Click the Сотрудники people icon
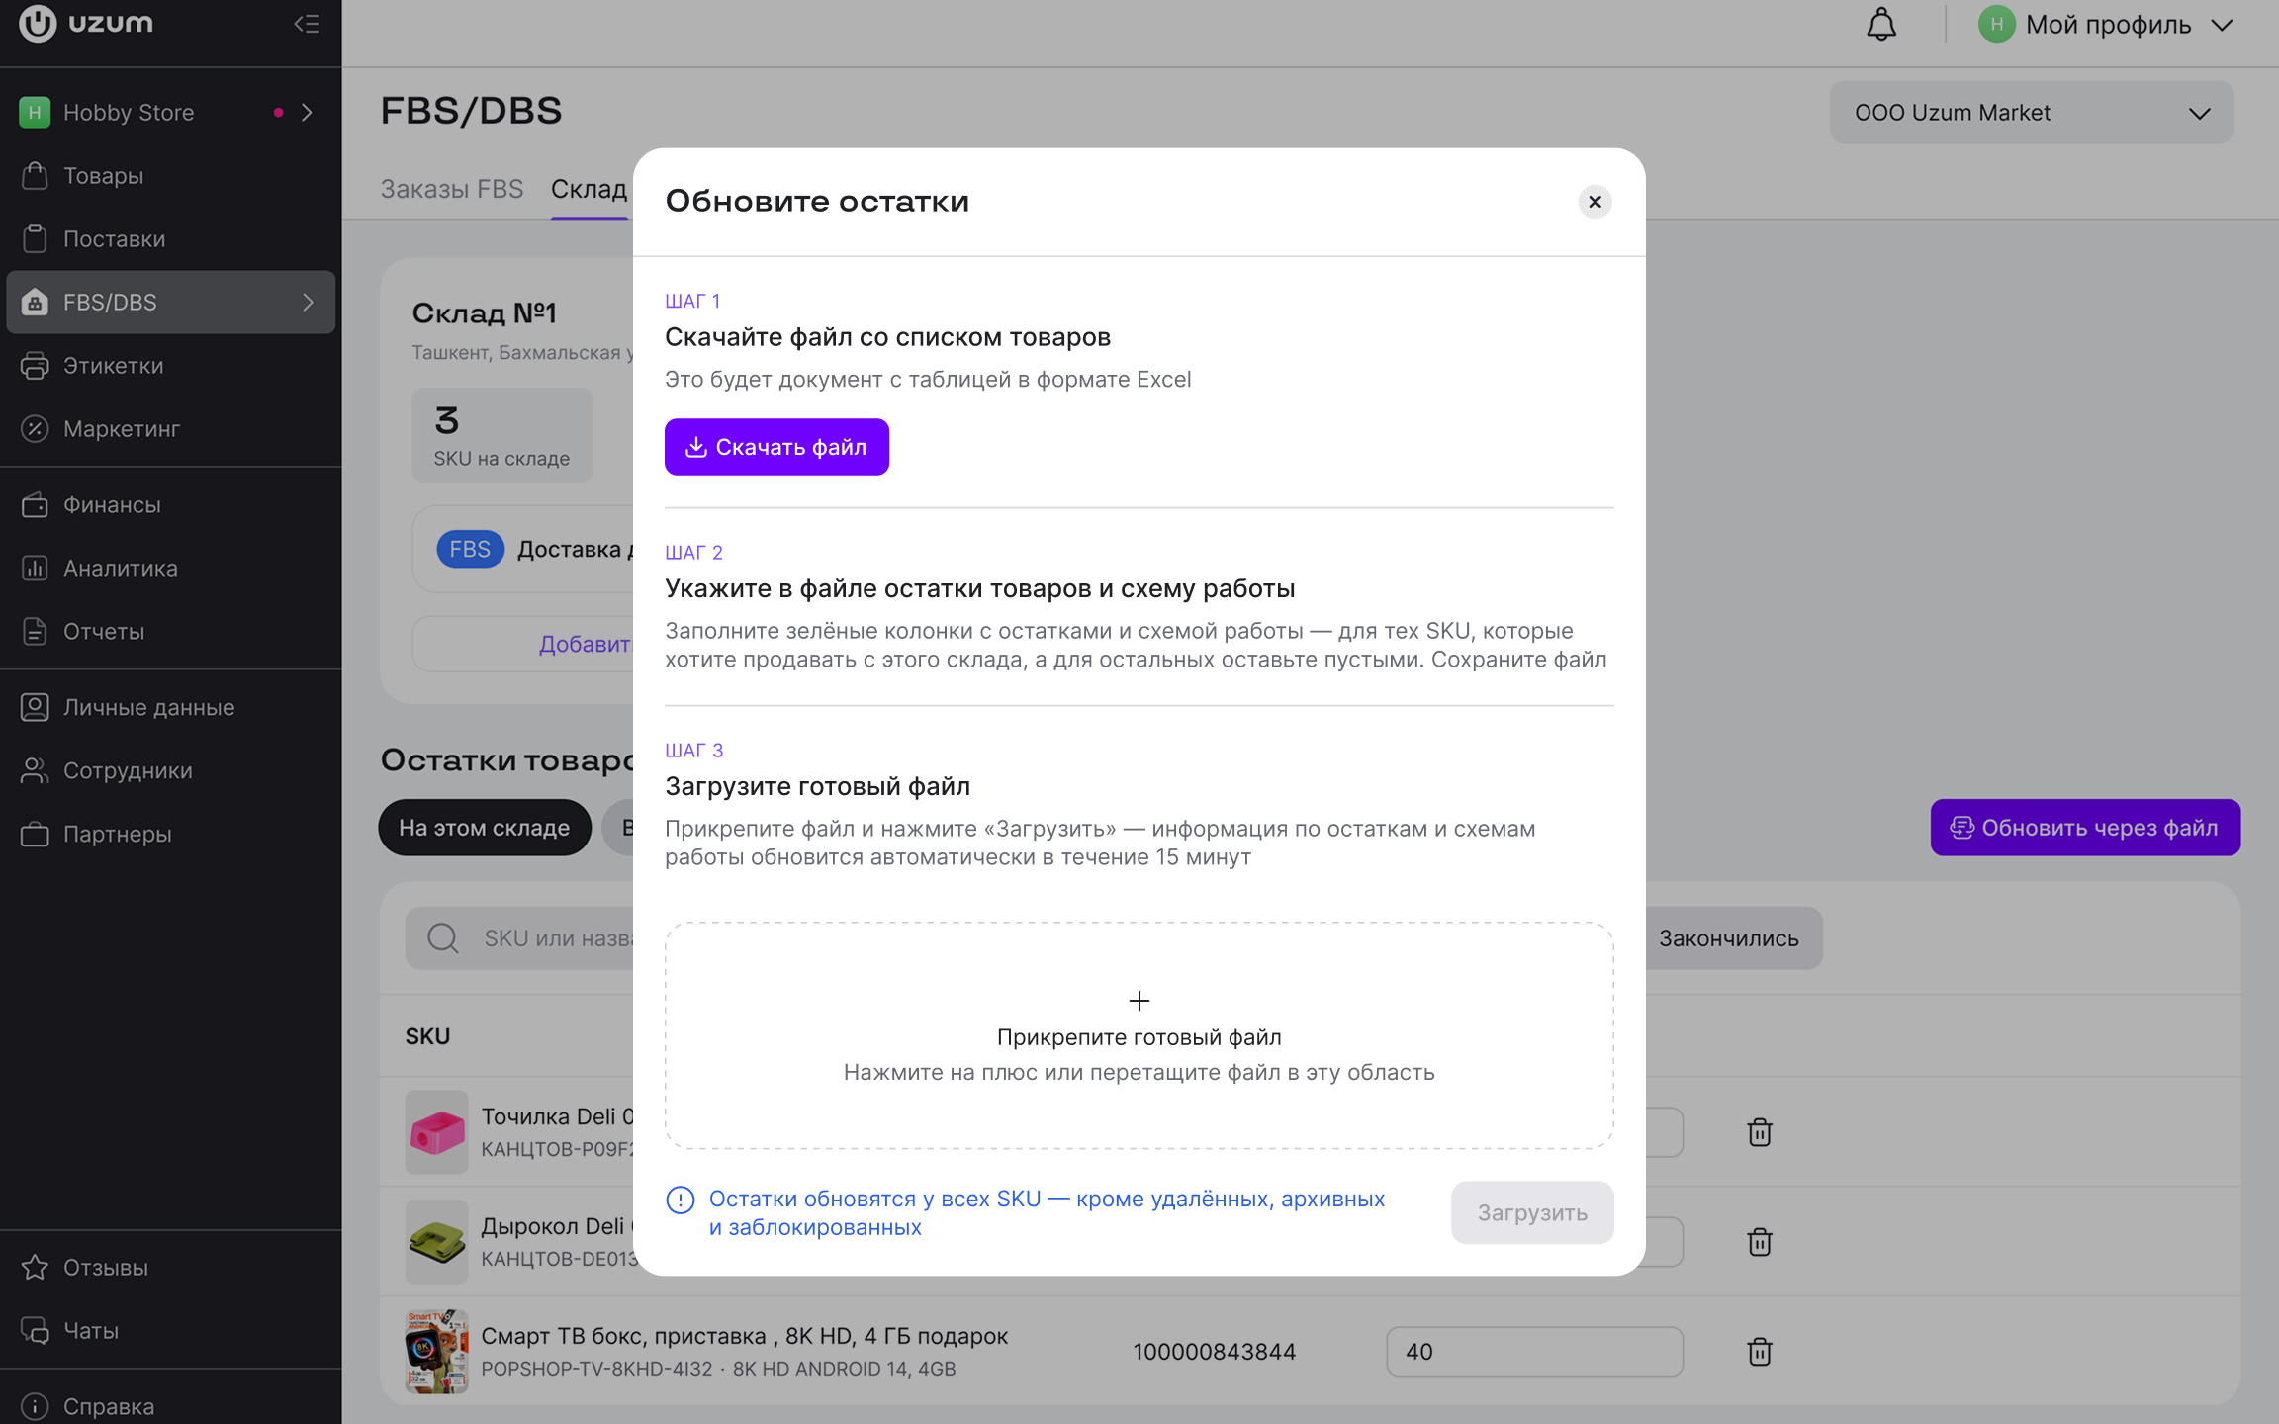Image resolution: width=2279 pixels, height=1424 pixels. pos(35,770)
